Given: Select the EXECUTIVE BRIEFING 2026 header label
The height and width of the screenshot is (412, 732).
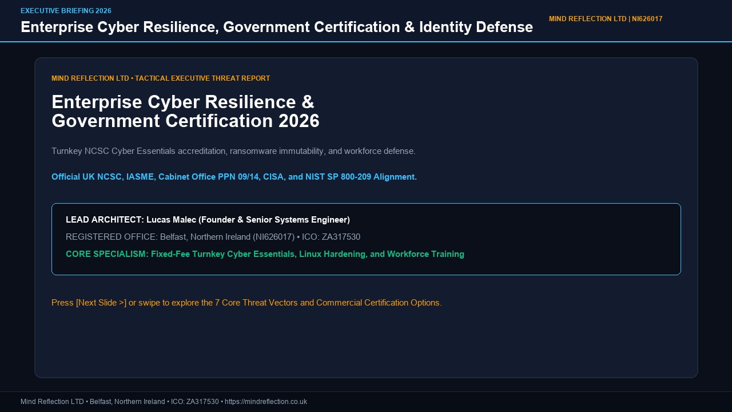Looking at the screenshot, I should click(x=66, y=11).
